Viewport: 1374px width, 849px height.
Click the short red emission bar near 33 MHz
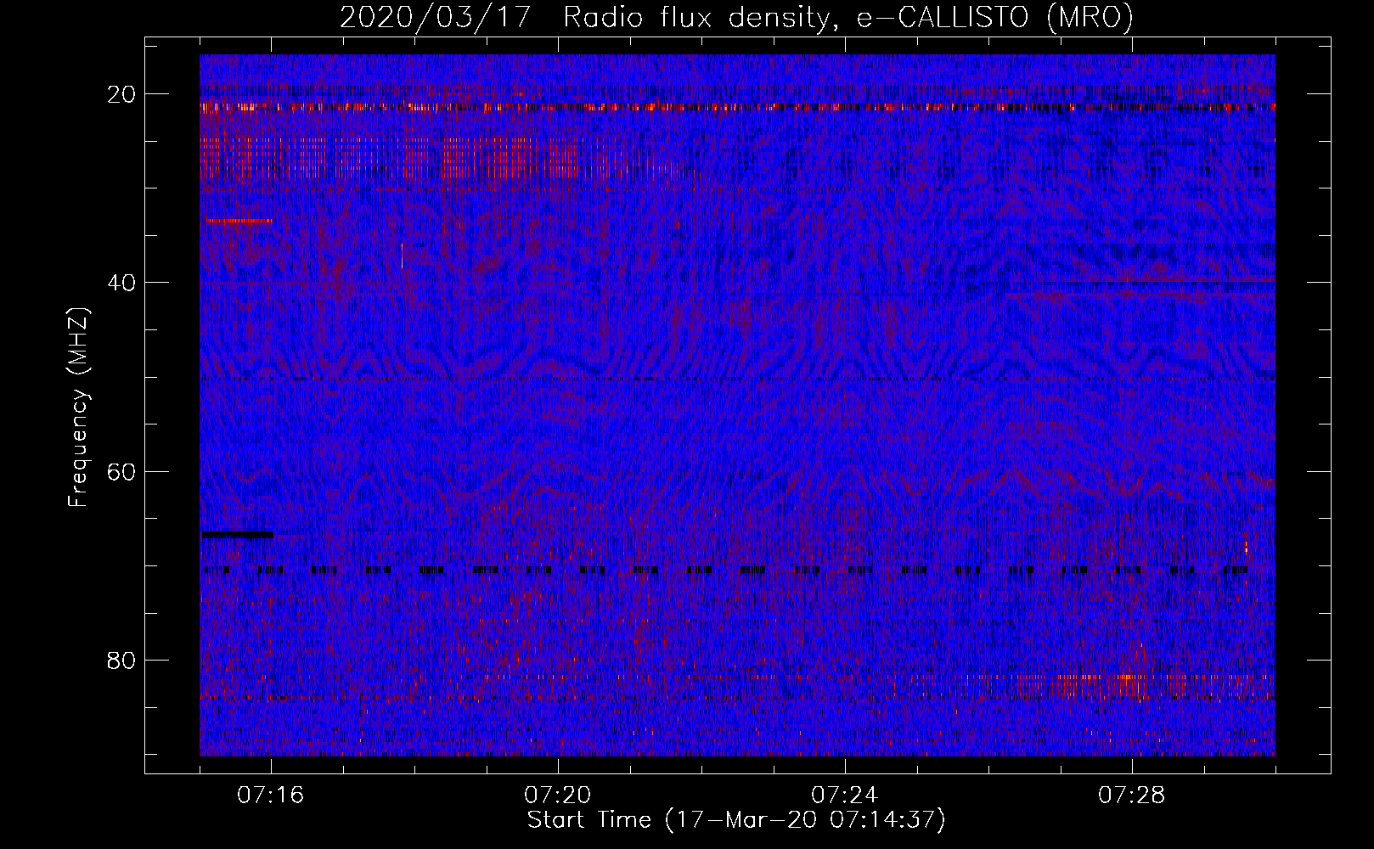(x=239, y=221)
